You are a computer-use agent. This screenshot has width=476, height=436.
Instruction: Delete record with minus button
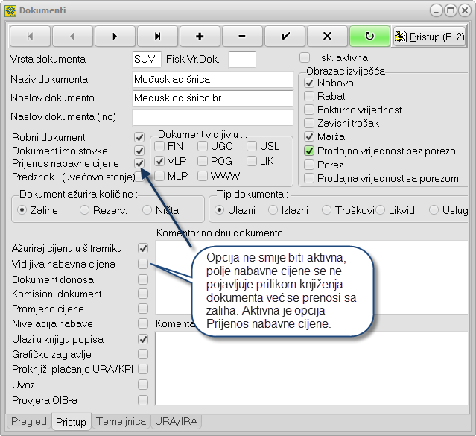point(242,36)
